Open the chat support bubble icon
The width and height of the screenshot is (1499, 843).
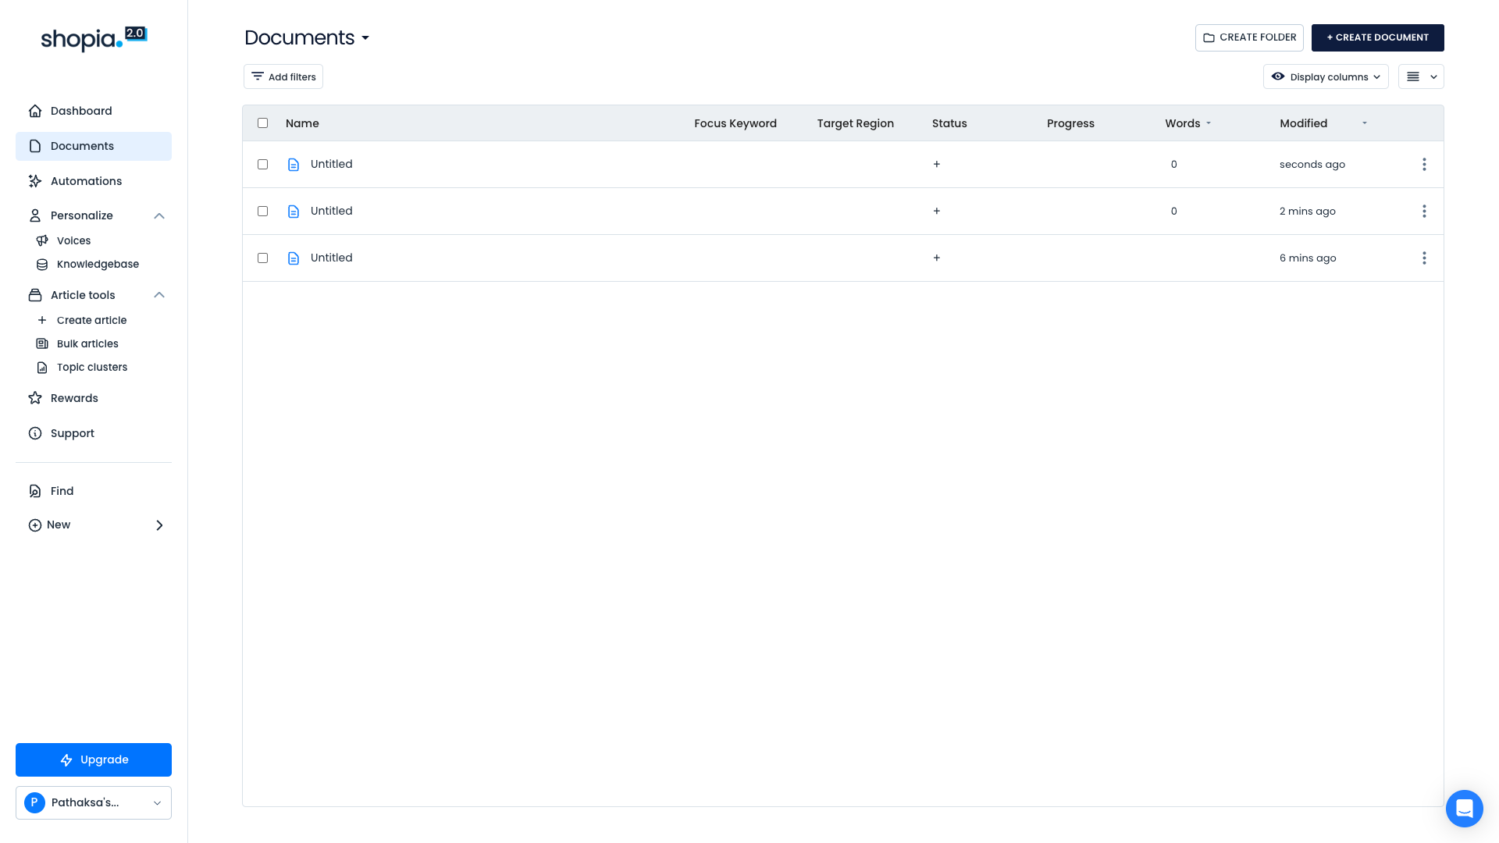click(x=1464, y=808)
